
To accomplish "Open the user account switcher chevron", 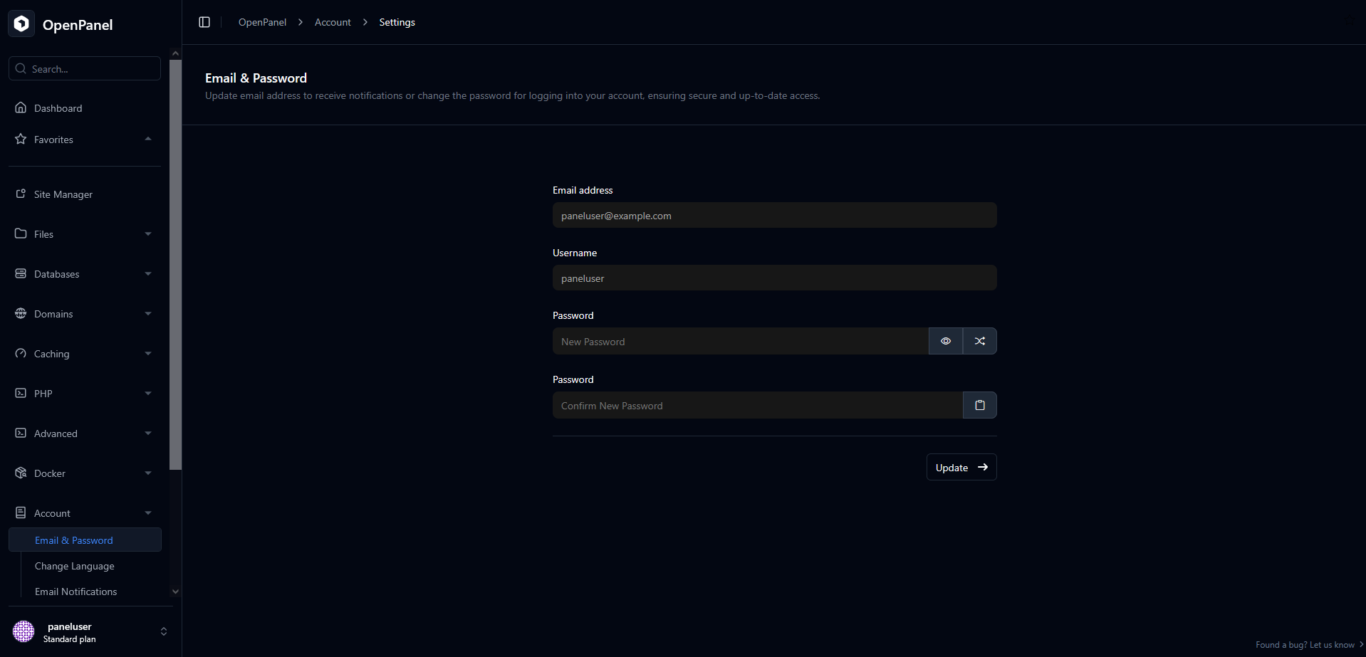I will click(x=164, y=631).
